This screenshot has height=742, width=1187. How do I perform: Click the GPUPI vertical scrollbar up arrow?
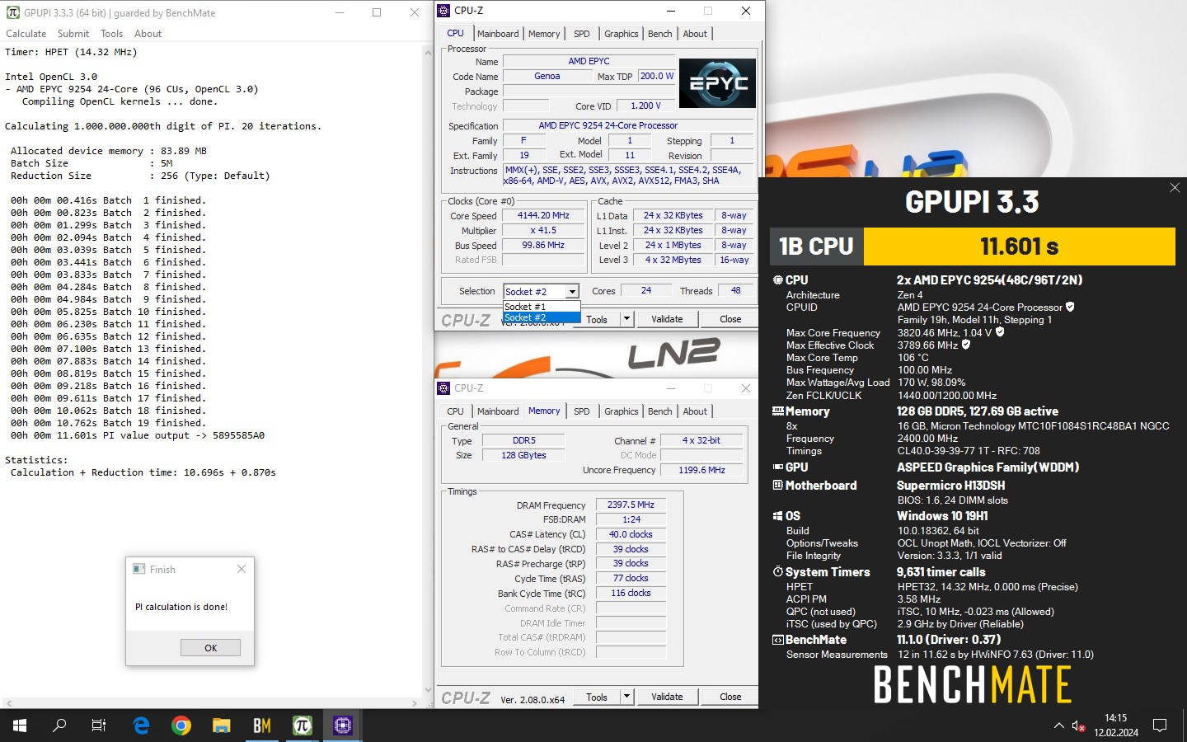428,52
